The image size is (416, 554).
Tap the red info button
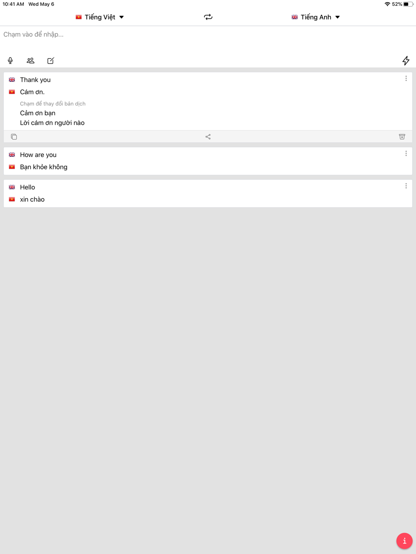click(404, 541)
